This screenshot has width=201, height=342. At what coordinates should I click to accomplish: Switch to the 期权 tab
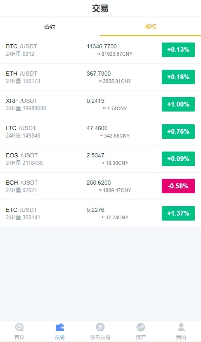click(x=151, y=27)
